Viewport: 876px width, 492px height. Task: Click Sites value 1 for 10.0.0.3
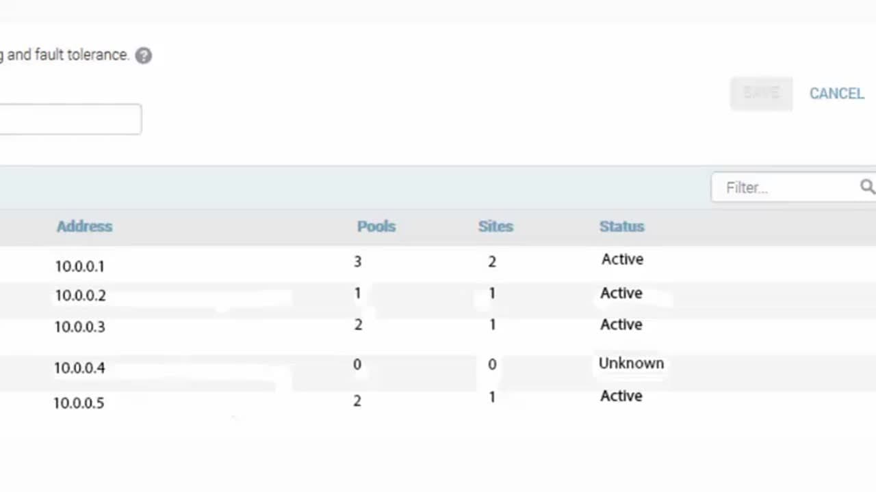point(491,325)
